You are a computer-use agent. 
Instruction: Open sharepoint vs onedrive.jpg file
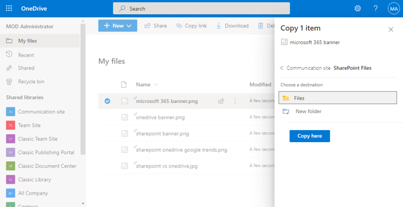[x=167, y=166]
